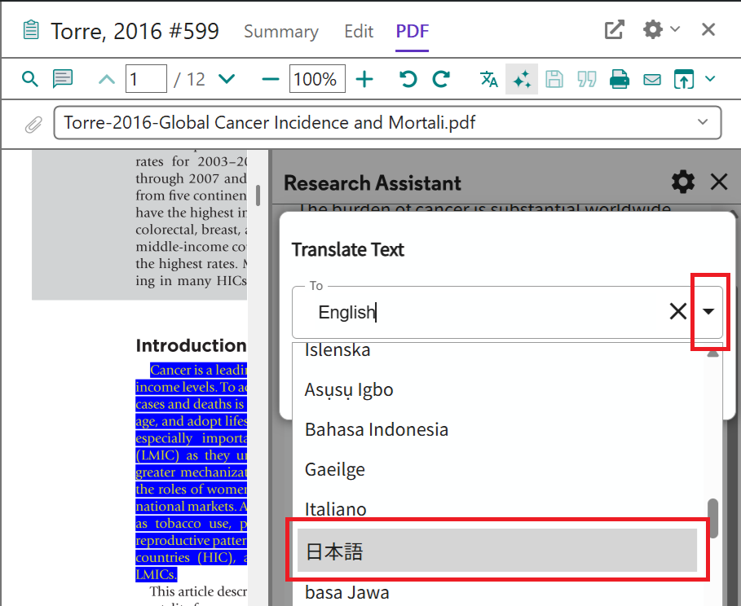Image resolution: width=741 pixels, height=606 pixels.
Task: Expand the attached PDF file dropdown
Action: tap(703, 123)
